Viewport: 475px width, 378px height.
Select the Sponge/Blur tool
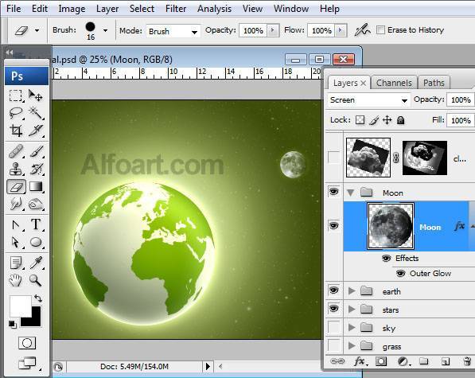(36, 205)
